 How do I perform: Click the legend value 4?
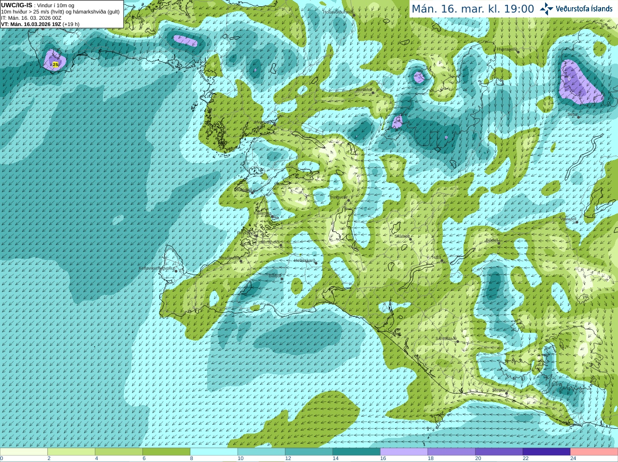coord(97,459)
